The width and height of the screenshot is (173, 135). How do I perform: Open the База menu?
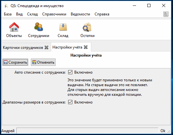(x=8, y=14)
